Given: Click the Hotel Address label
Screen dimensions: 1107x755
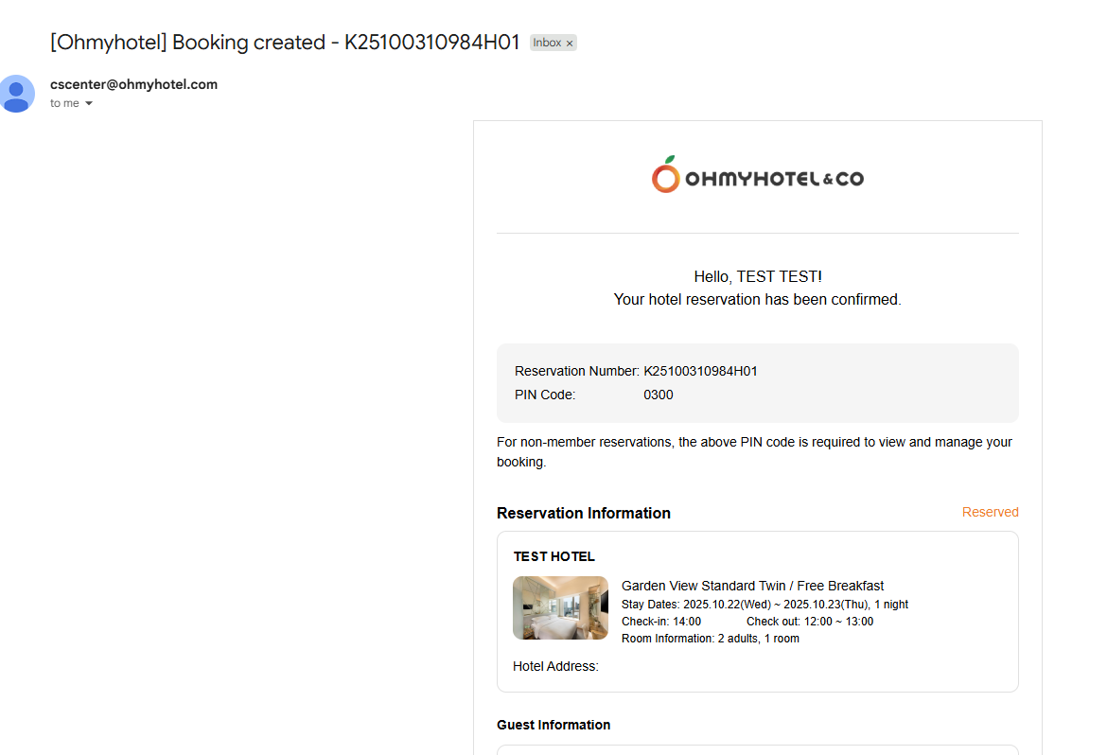Looking at the screenshot, I should point(555,666).
